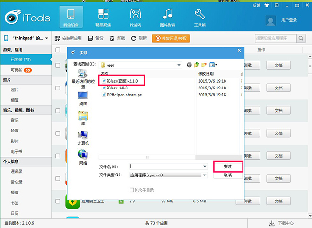This screenshot has height=228, width=312.
Task: Select the Albums (相簿) sidebar item
Action: [26, 100]
